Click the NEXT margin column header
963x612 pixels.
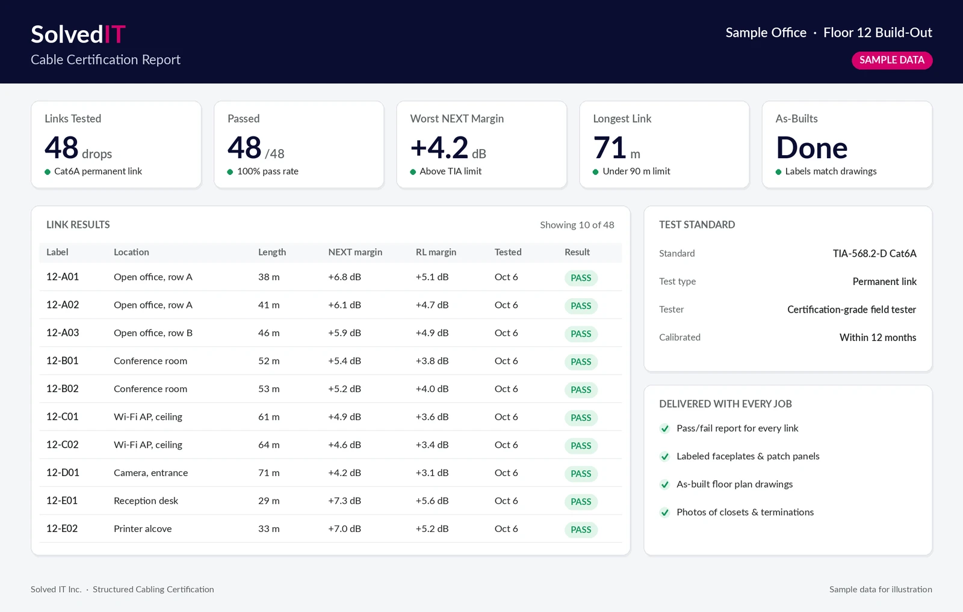(x=355, y=252)
